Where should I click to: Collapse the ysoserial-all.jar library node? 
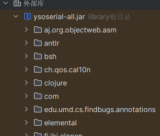coord(16,16)
